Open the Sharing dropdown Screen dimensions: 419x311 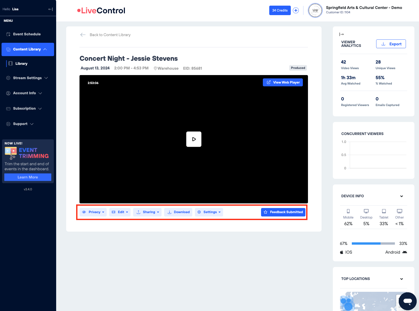click(x=147, y=212)
